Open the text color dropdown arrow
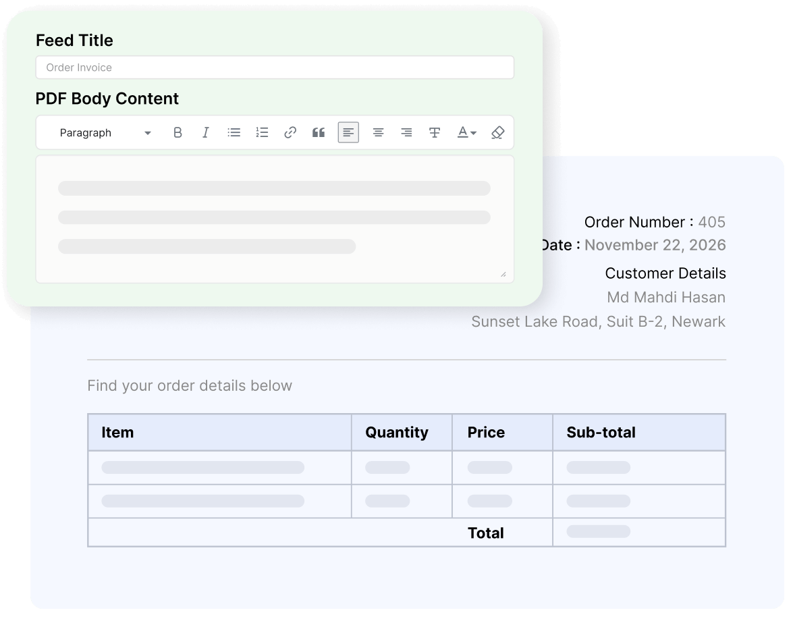This screenshot has height=621, width=791. pos(472,132)
